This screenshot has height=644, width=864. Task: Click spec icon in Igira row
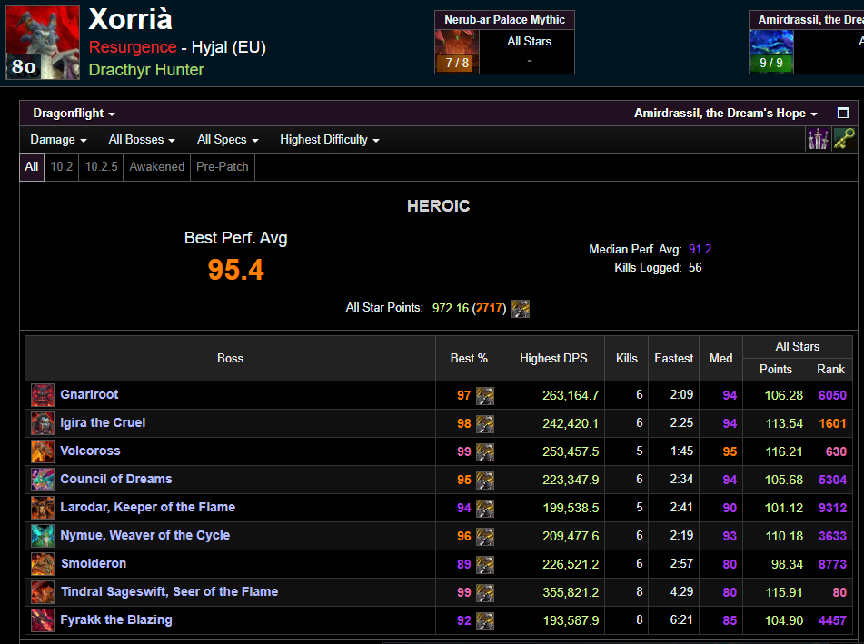485,423
